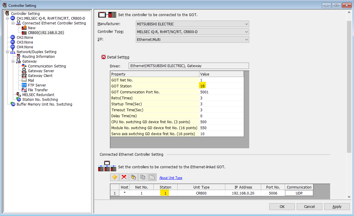Select CH4:None tree item
Screen dimensions: 354x216
(25, 47)
